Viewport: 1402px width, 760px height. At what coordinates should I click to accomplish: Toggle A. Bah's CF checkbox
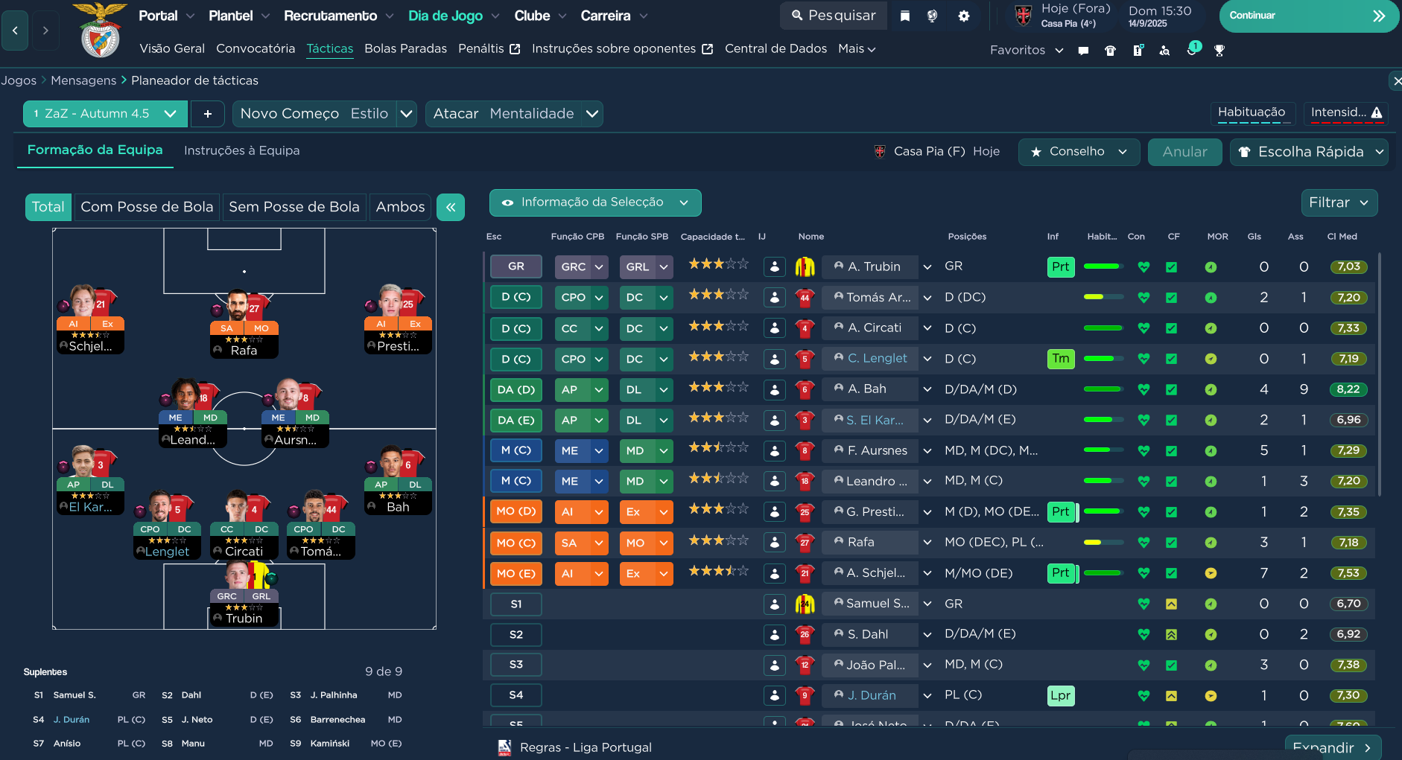click(1171, 389)
